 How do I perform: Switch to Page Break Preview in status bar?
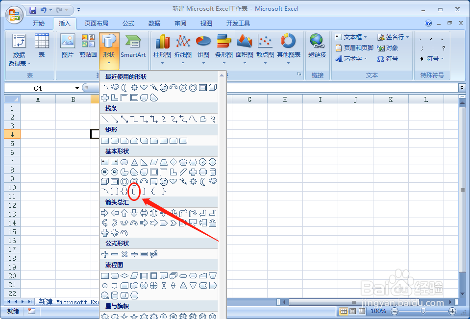coord(362,311)
